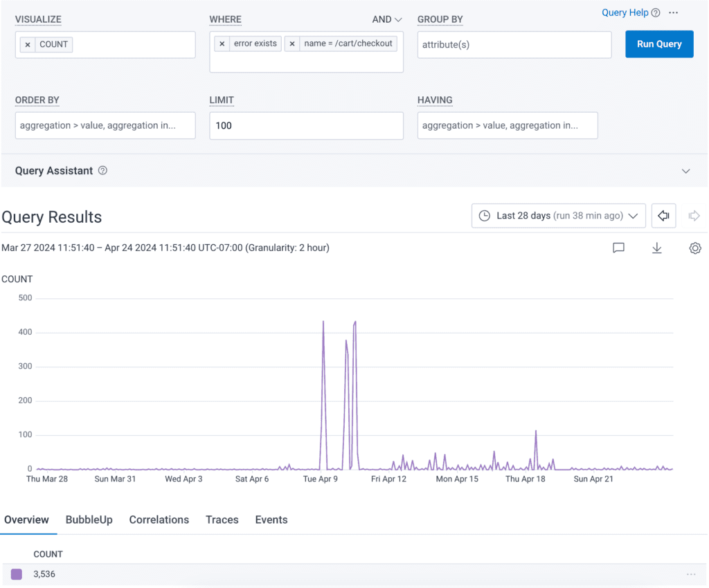Step back to previous time range

[663, 216]
